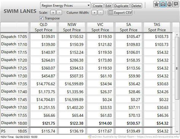This screenshot has height=139, width=180.
Task: Select the Dispatch 17:10 row label
Action: point(14,44)
